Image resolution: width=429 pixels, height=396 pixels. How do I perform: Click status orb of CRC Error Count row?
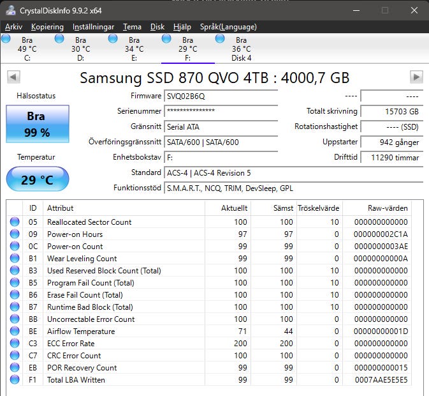point(15,355)
